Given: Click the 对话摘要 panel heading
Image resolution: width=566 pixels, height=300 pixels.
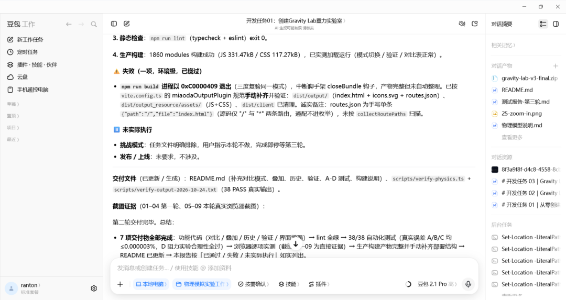Looking at the screenshot, I should pyautogui.click(x=502, y=24).
